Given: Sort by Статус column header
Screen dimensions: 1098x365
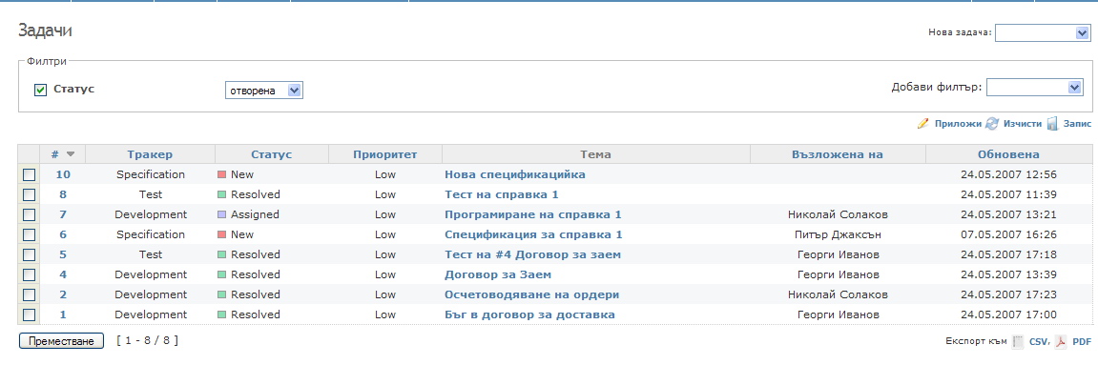Looking at the screenshot, I should click(272, 154).
